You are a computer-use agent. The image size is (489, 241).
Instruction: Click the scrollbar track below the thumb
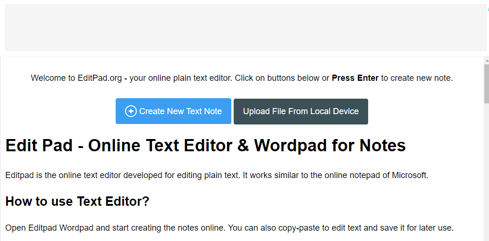click(486, 179)
